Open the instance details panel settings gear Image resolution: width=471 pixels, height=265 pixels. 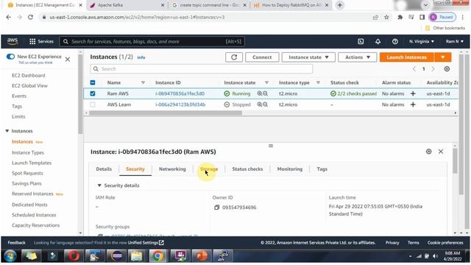coord(428,152)
